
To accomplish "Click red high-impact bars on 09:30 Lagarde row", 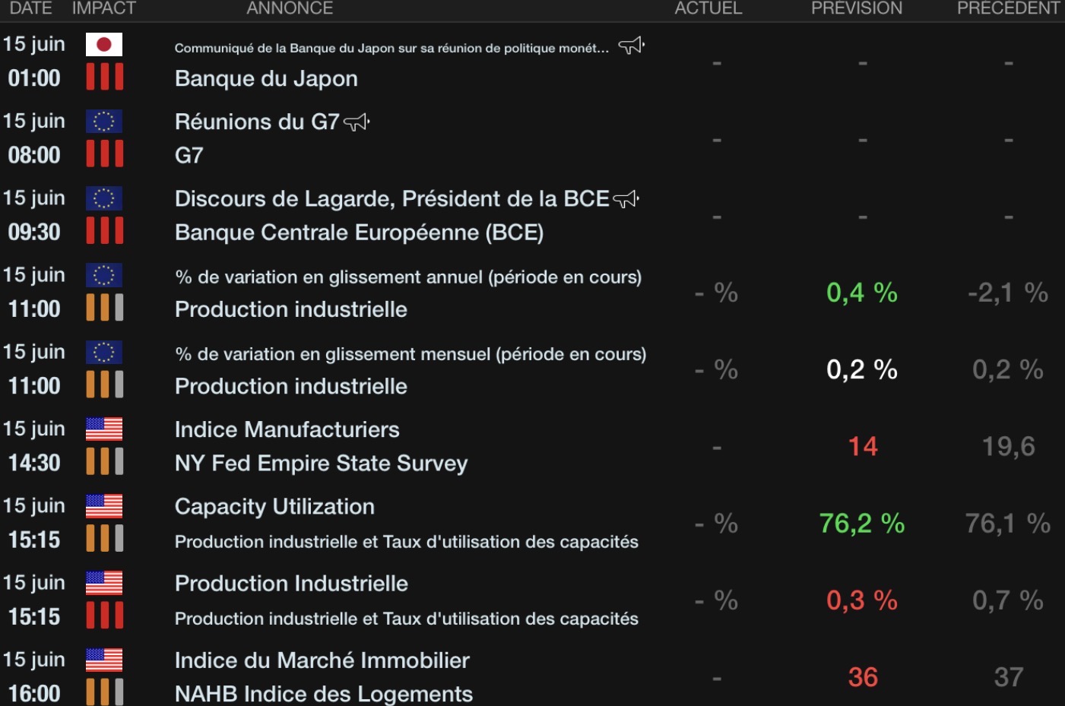I will [105, 230].
